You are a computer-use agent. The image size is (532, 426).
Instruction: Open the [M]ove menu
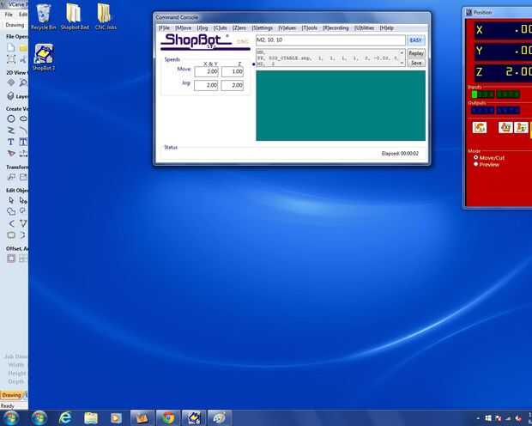(x=184, y=27)
